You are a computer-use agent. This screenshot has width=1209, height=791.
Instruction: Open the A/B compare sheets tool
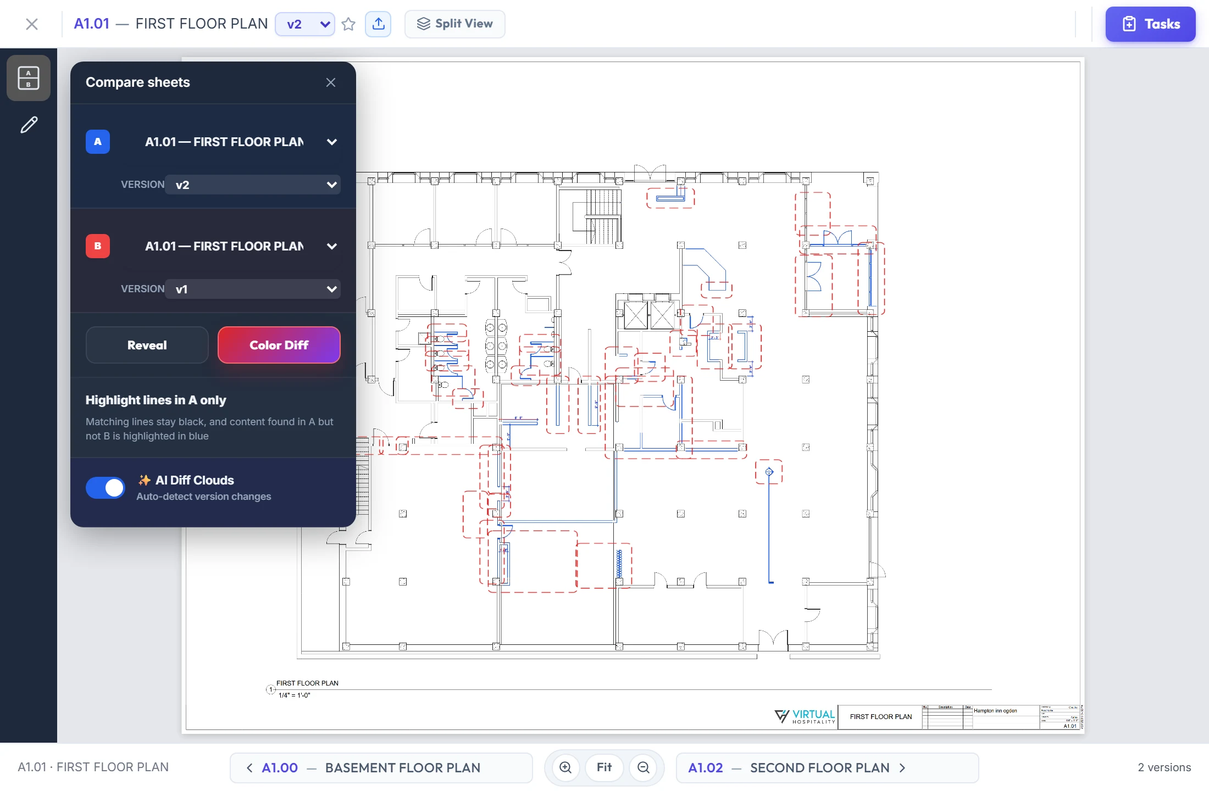(29, 78)
